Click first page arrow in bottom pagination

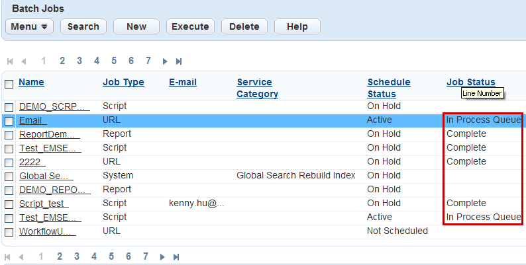(8, 257)
